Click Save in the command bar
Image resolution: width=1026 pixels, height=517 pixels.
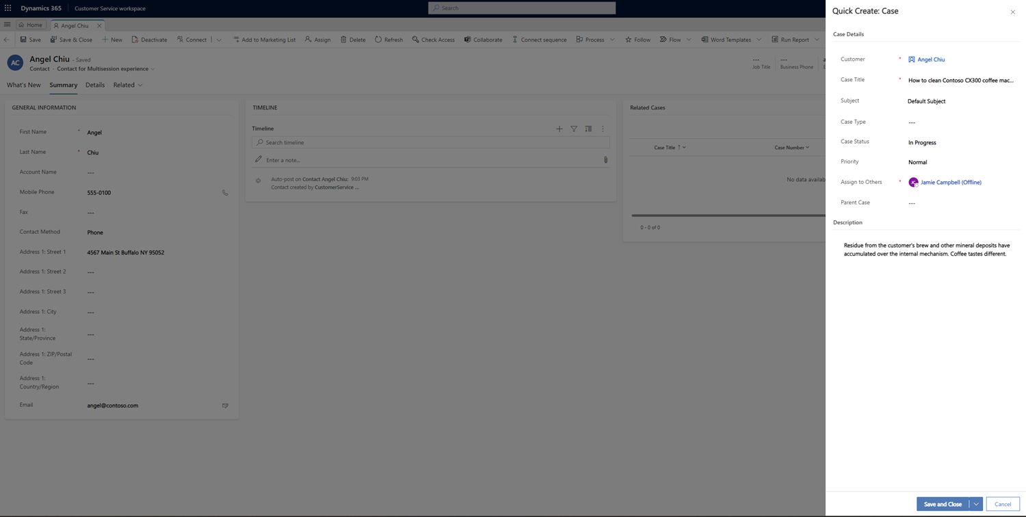31,40
